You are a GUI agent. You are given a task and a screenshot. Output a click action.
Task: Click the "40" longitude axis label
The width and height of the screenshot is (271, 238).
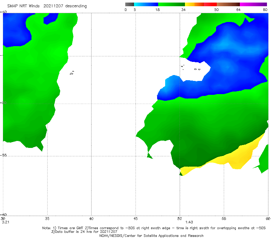point(91,219)
